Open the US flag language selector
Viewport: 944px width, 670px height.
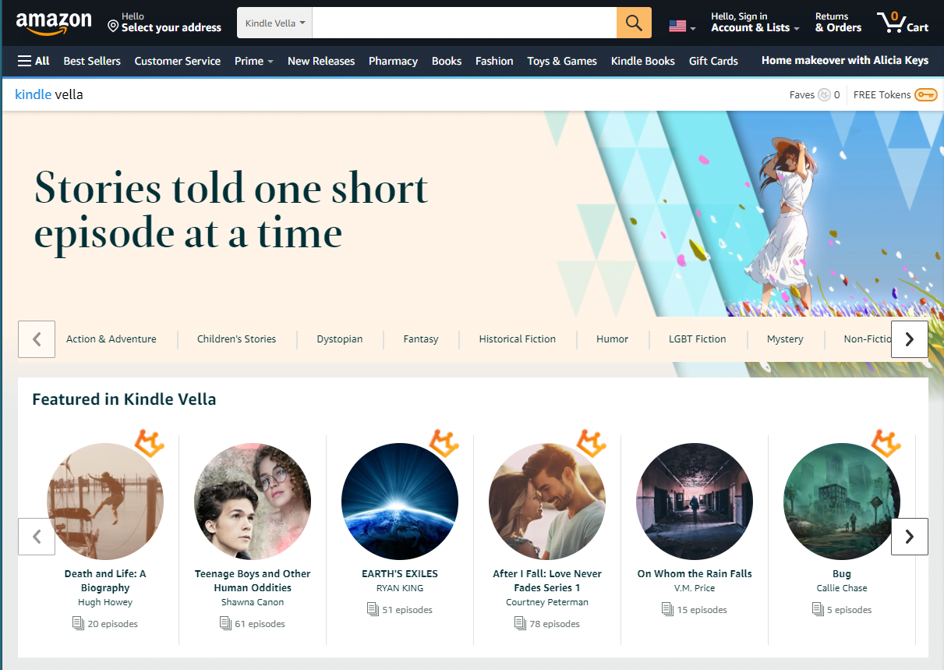(x=682, y=27)
